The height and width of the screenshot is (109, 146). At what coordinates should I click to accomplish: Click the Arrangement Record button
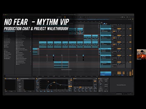[x=61, y=17]
